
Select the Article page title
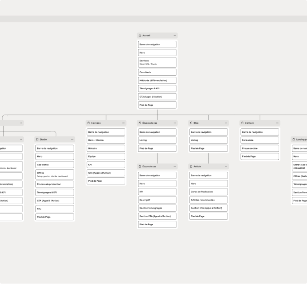point(197,166)
